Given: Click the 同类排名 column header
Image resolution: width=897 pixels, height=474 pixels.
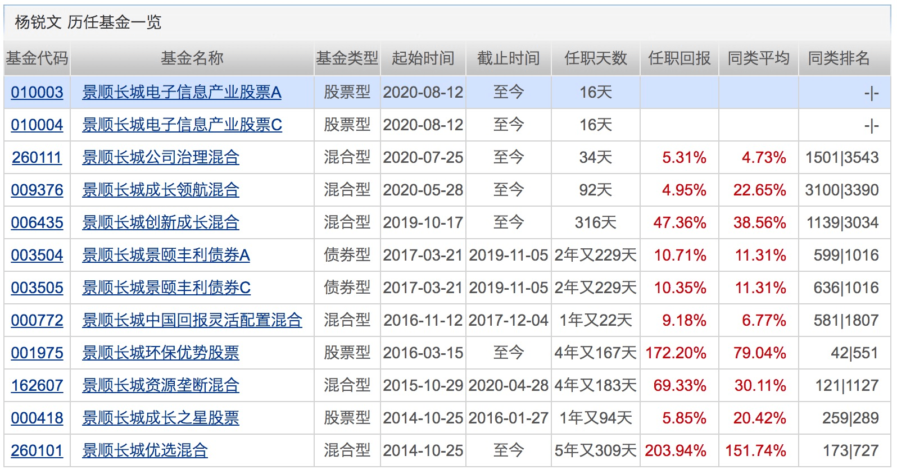Looking at the screenshot, I should tap(839, 58).
